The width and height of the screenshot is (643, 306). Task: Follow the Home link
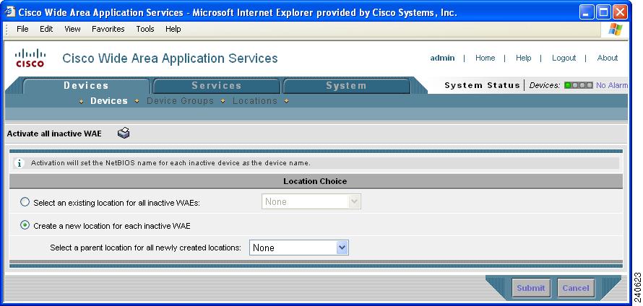[x=485, y=58]
